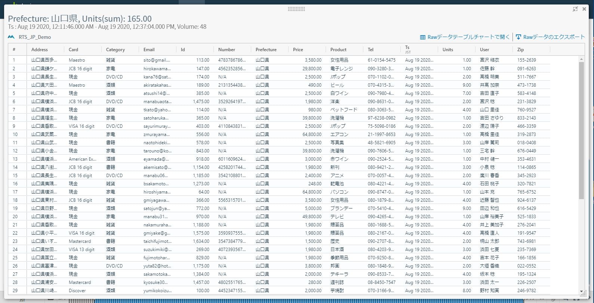This screenshot has width=594, height=303.
Task: Collapse the popup with the restore icon
Action: [575, 9]
